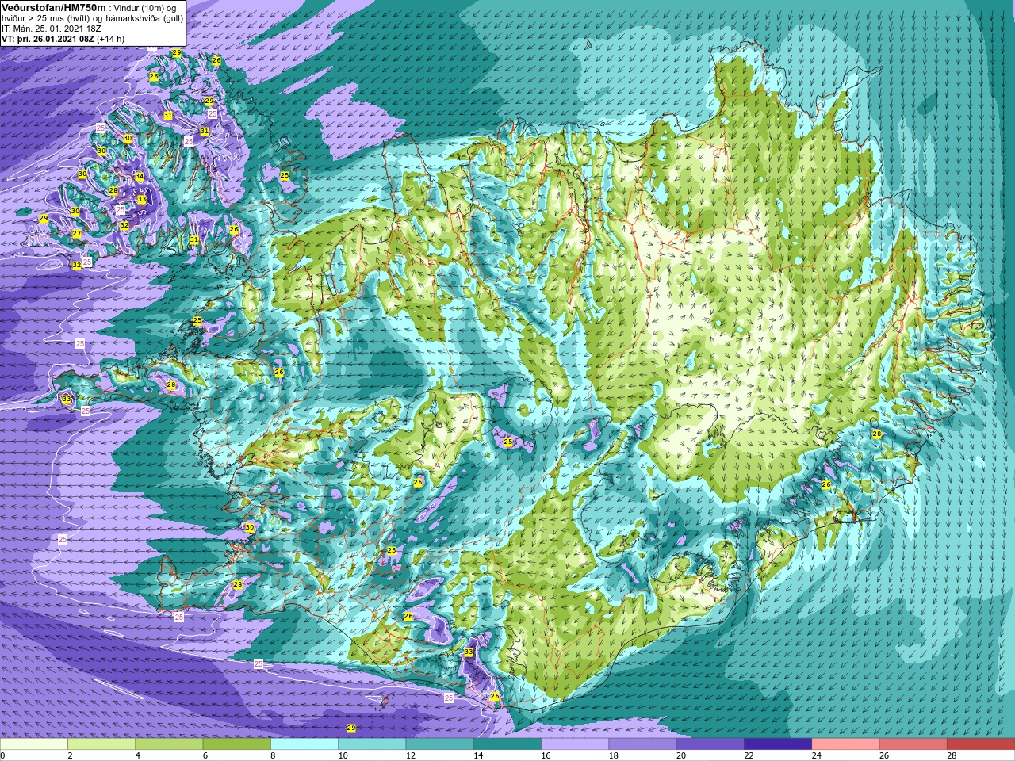Image resolution: width=1015 pixels, height=761 pixels.
Task: Pick the light lavender 16–18 legend swatch
Action: click(x=575, y=744)
